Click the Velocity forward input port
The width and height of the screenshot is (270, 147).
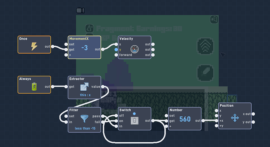click(x=116, y=55)
